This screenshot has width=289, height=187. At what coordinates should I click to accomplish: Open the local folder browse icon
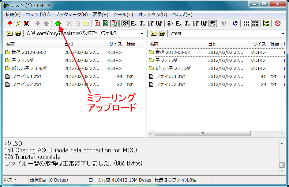pyautogui.click(x=18, y=34)
